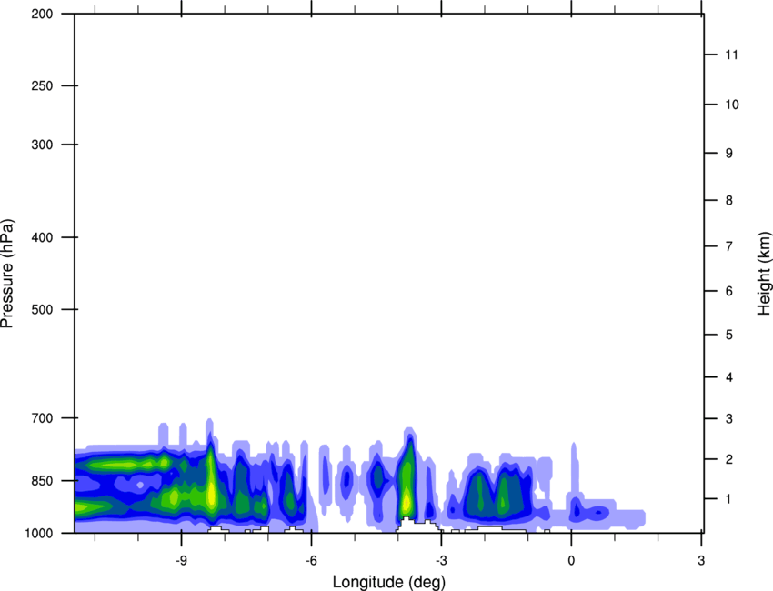Click the 11 km height label
Viewport: 773px width, 591px height.
coord(732,55)
